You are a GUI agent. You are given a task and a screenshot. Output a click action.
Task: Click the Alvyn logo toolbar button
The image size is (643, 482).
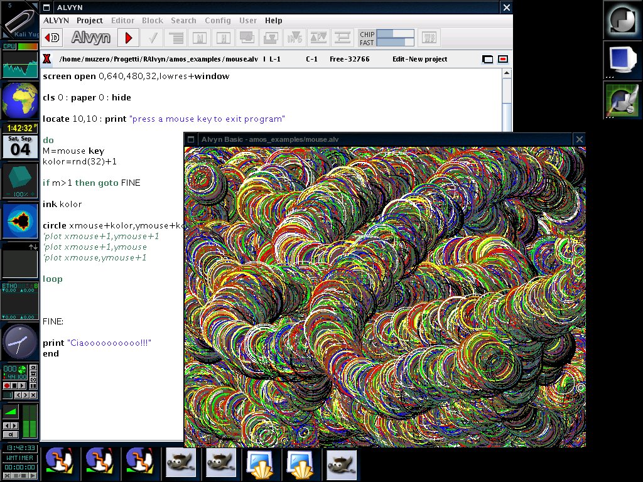(90, 38)
